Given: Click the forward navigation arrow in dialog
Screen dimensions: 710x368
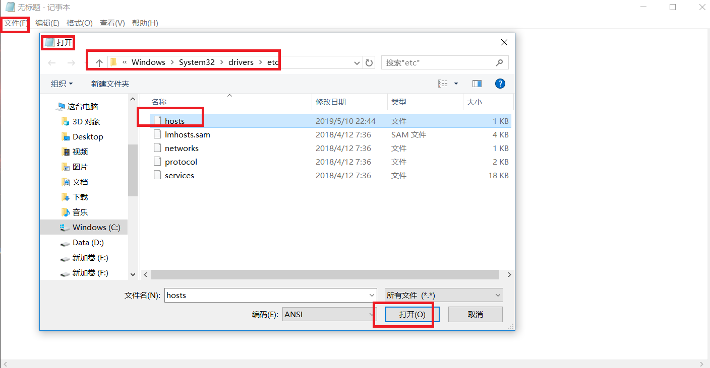Looking at the screenshot, I should (71, 62).
